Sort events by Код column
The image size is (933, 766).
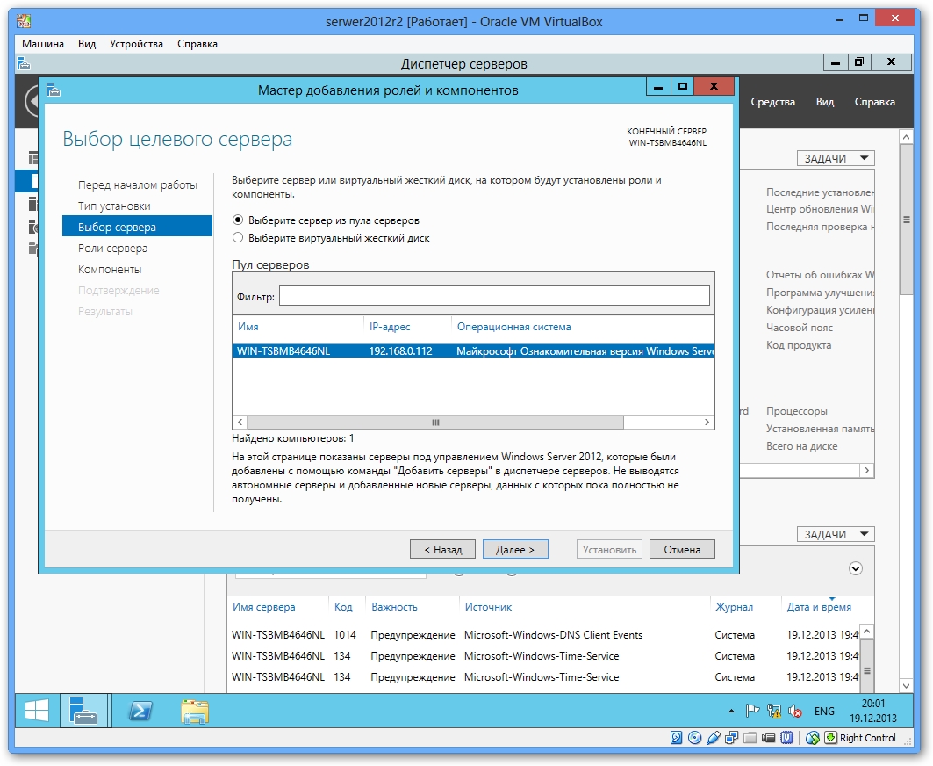343,607
